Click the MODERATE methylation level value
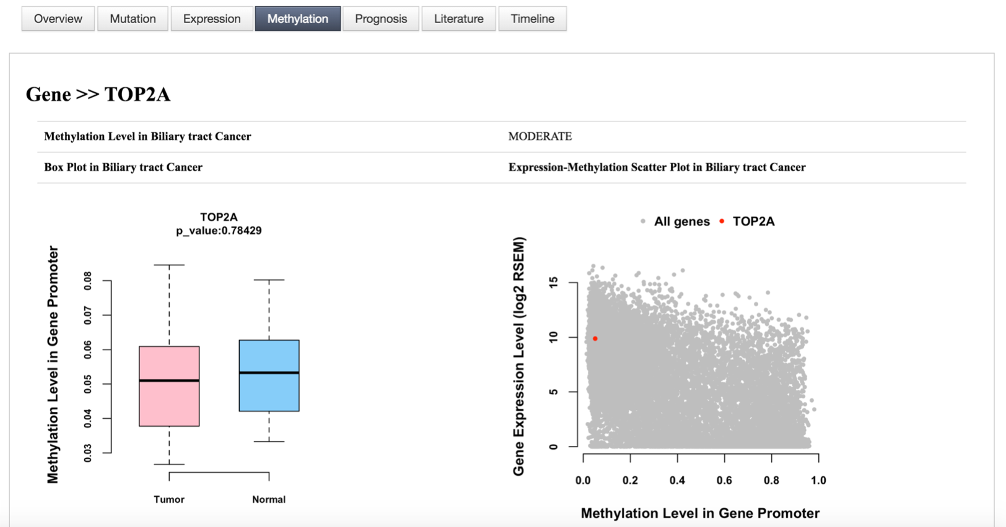 point(540,137)
